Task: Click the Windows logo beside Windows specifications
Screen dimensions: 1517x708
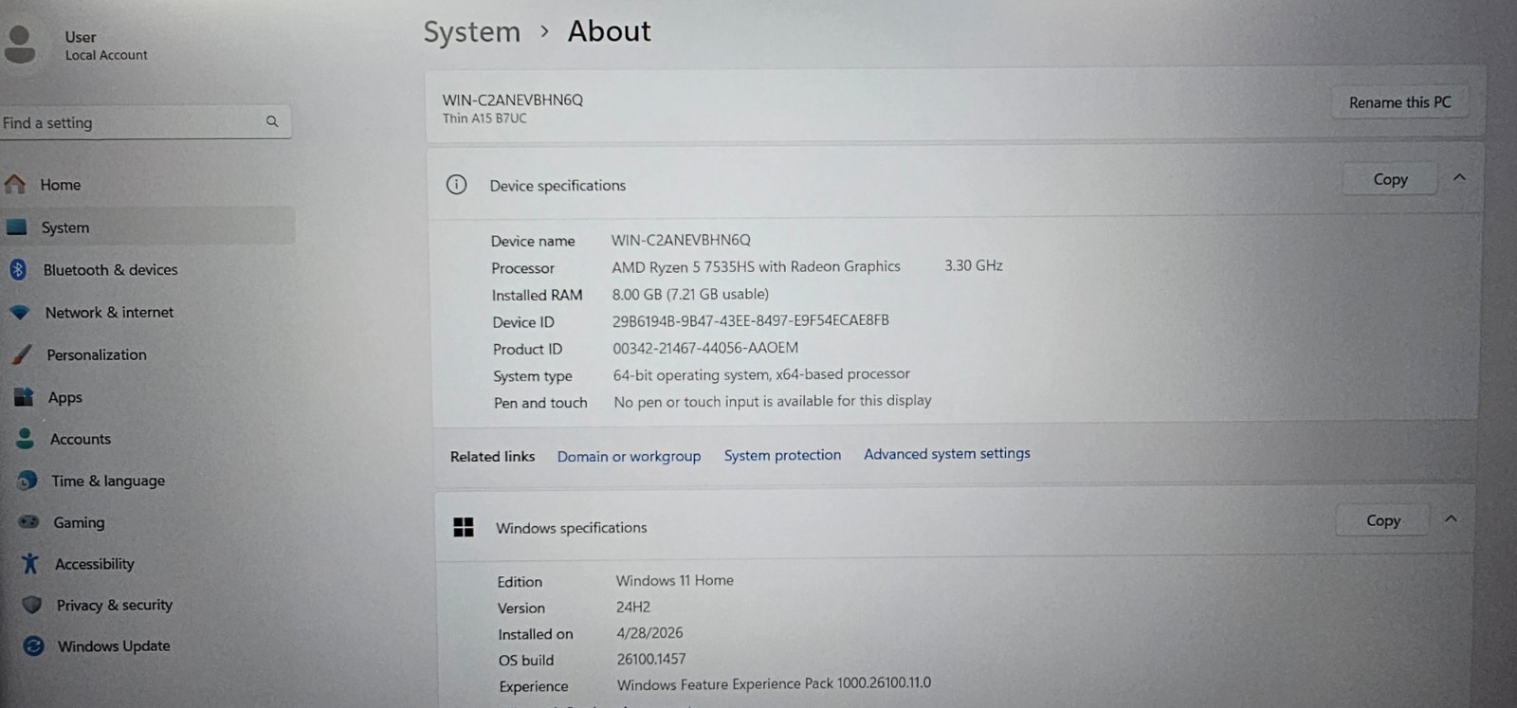Action: 464,527
